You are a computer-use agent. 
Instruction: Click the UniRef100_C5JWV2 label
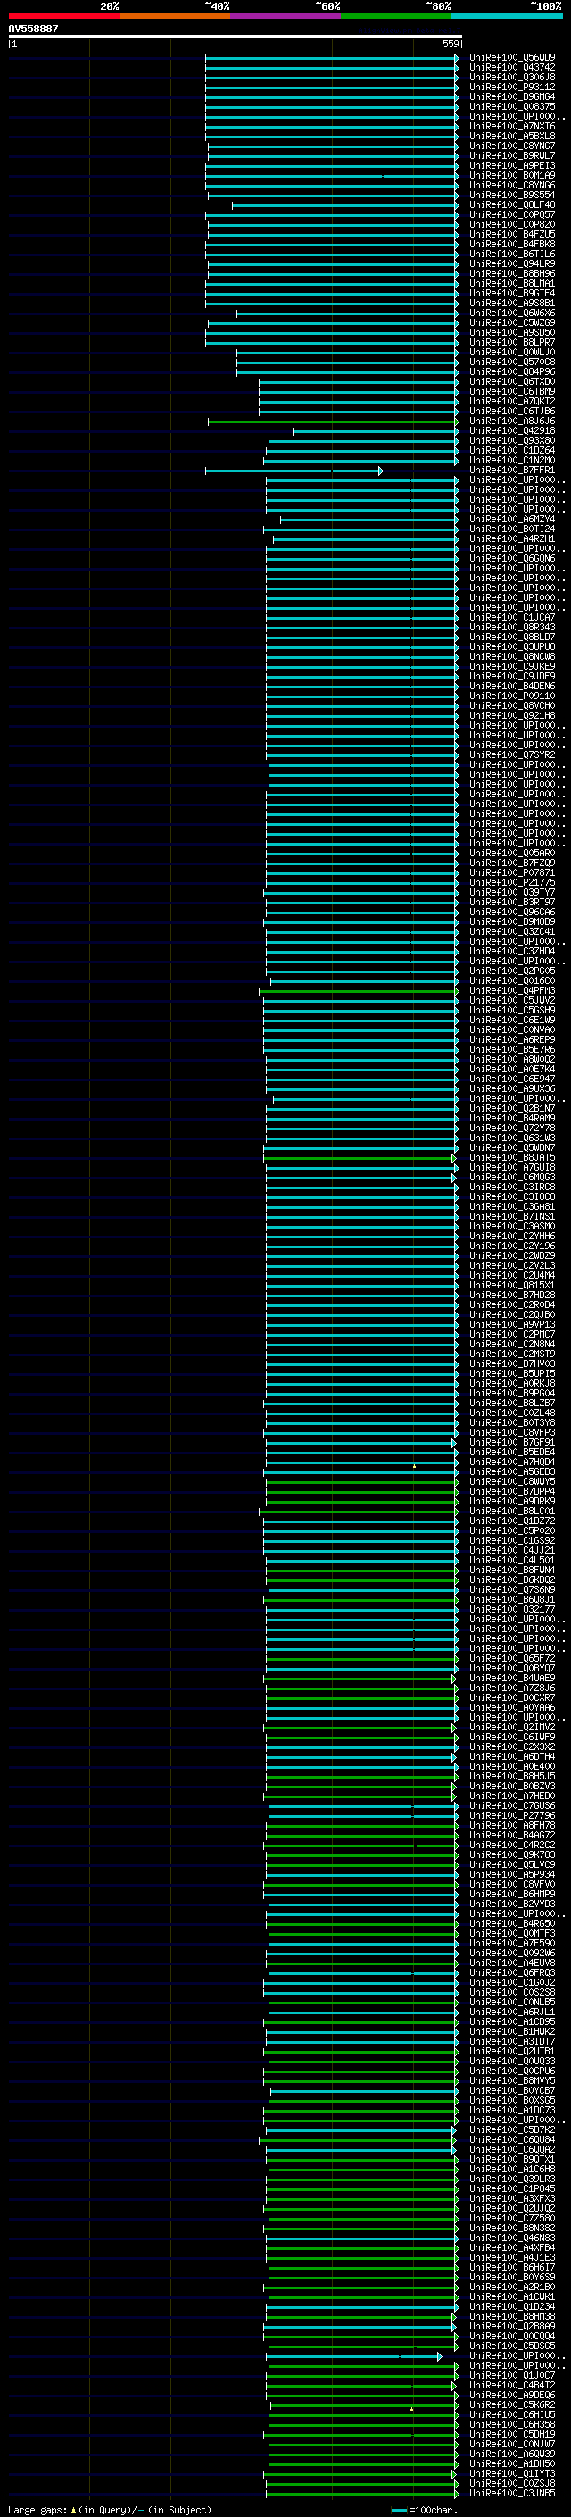(x=512, y=1001)
